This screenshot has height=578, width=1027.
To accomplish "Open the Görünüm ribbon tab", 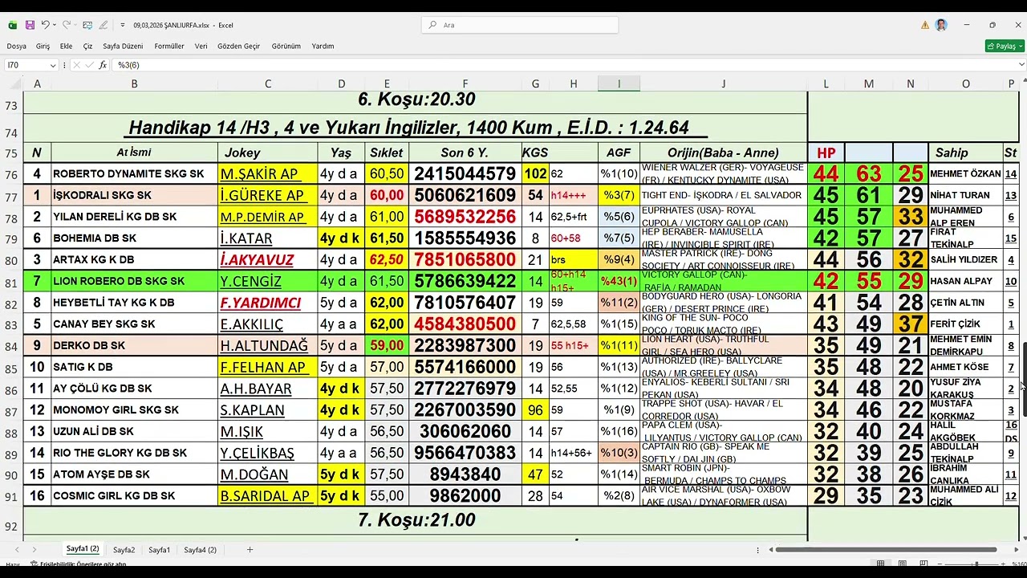I will click(x=286, y=46).
